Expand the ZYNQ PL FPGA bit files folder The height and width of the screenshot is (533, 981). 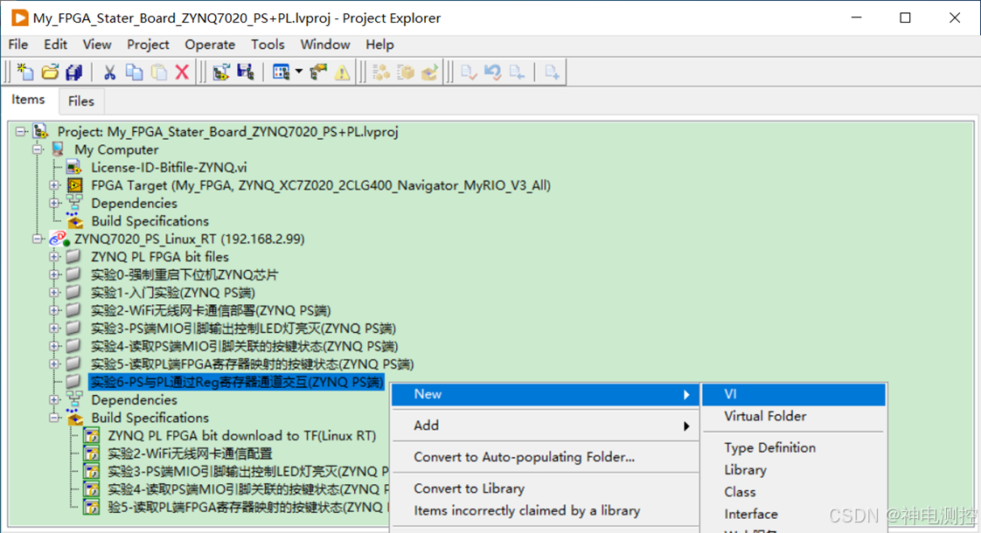[x=54, y=257]
